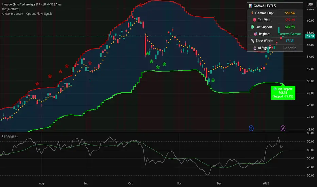Click the red circle Call Wall icon
Viewport: 317px width, 187px height.
pos(254,20)
